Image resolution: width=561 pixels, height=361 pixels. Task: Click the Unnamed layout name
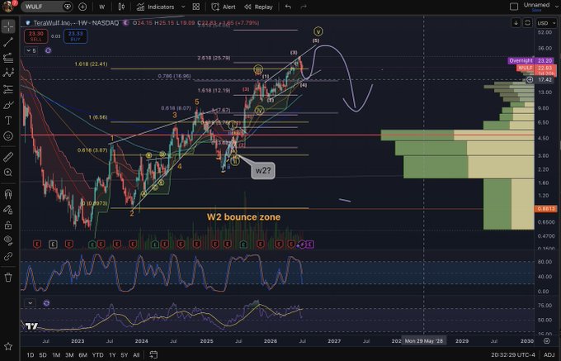[x=536, y=5]
